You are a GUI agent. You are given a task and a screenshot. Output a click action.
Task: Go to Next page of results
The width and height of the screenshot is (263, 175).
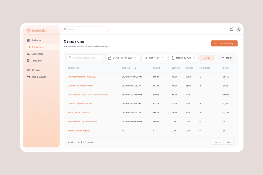point(229,142)
